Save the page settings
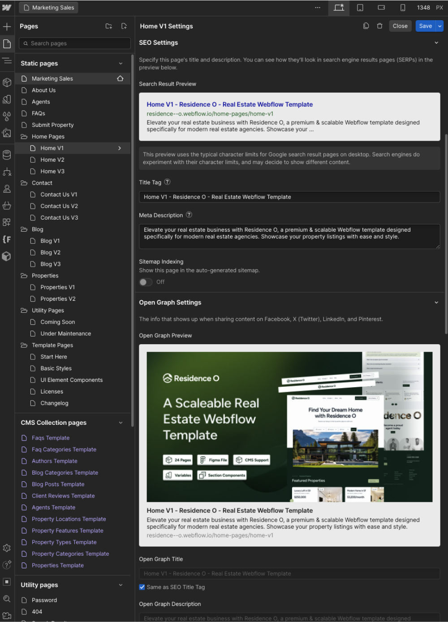 pos(425,26)
